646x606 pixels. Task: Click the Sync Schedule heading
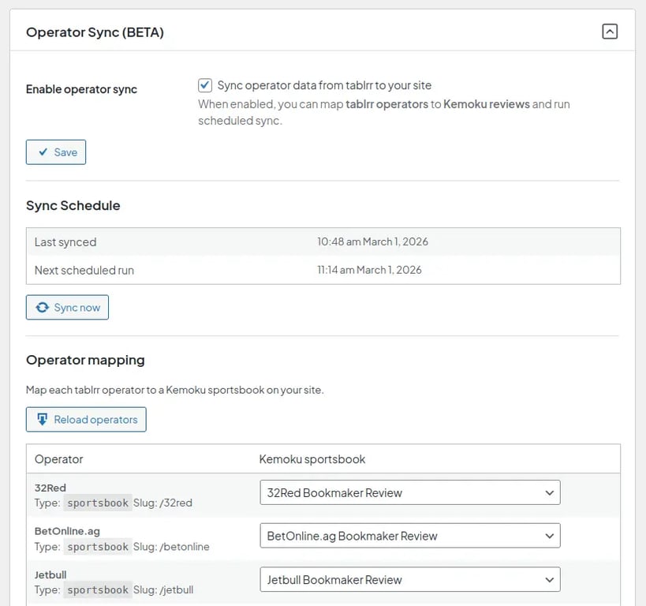pyautogui.click(x=73, y=205)
